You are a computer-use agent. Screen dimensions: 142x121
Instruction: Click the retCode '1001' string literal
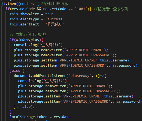pos(81,9)
